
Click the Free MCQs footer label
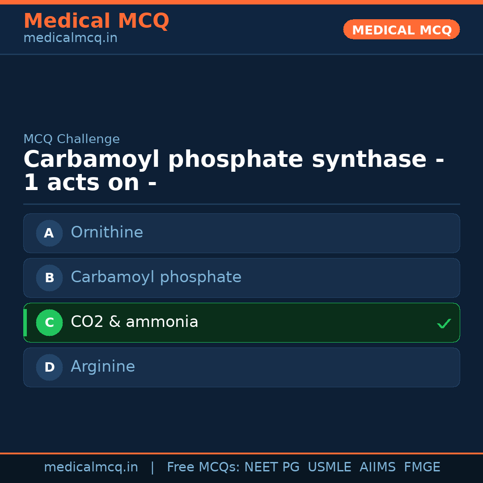[203, 467]
